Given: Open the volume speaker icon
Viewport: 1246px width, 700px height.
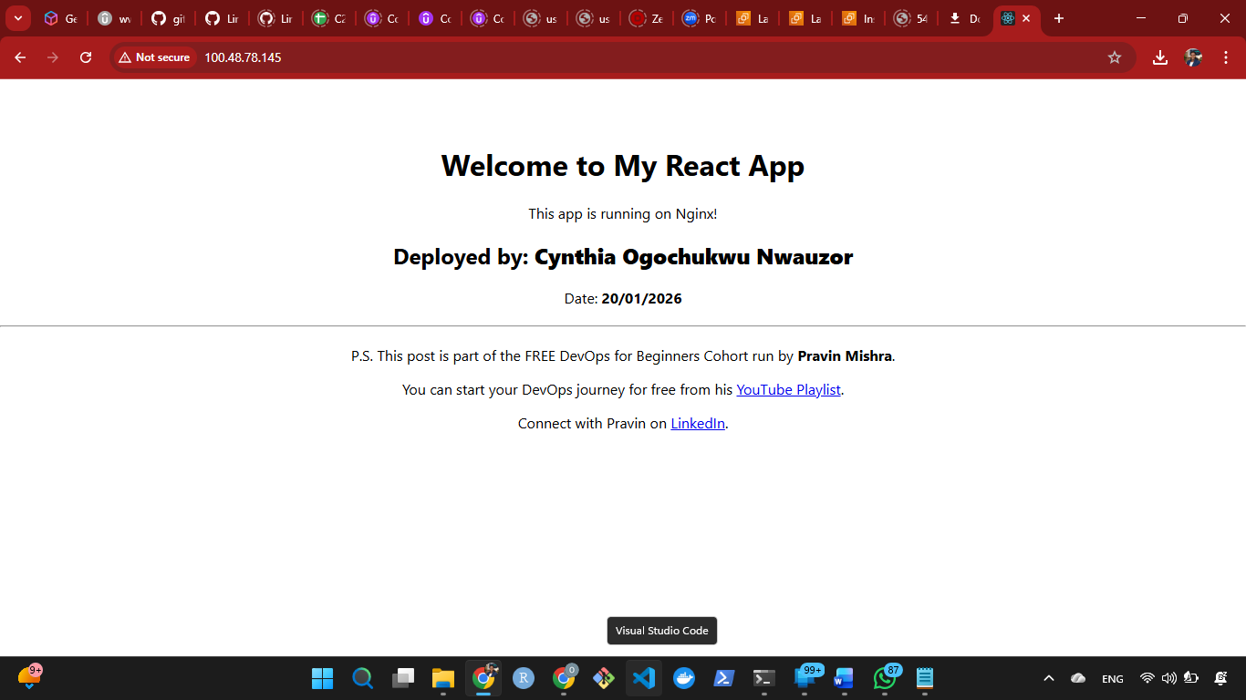Looking at the screenshot, I should 1169,678.
